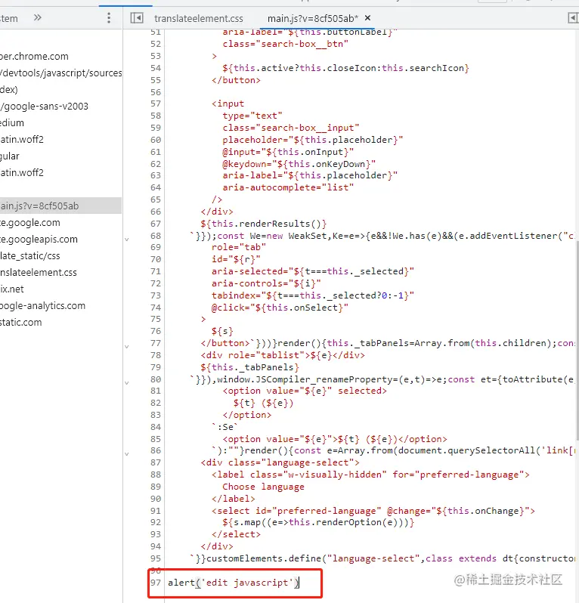Place cursor in alert('edit javascript') line

point(233,583)
